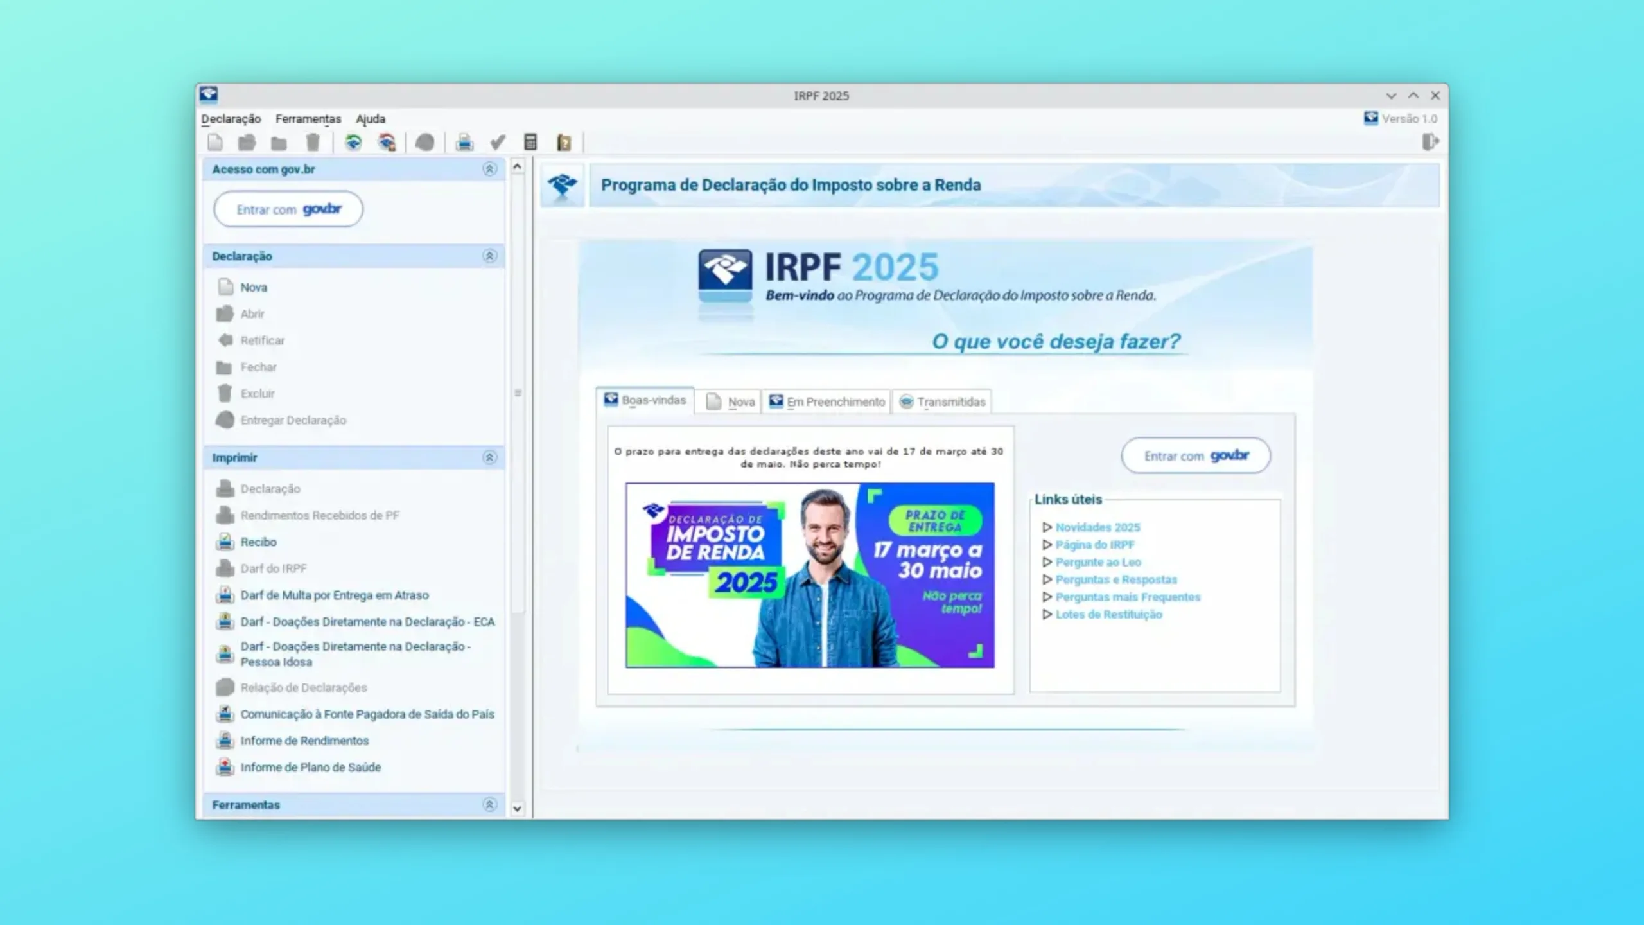Click the app icon in title bar
The width and height of the screenshot is (1644, 925).
(209, 95)
